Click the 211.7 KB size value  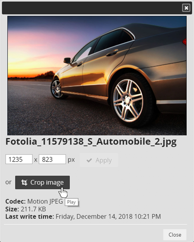point(33,209)
